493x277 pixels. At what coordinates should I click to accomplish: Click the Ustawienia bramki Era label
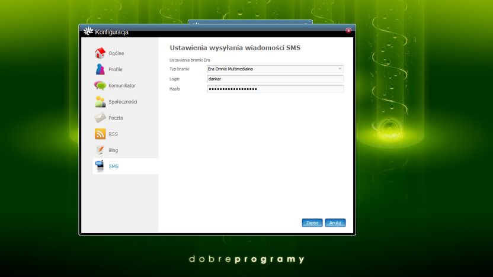point(190,60)
